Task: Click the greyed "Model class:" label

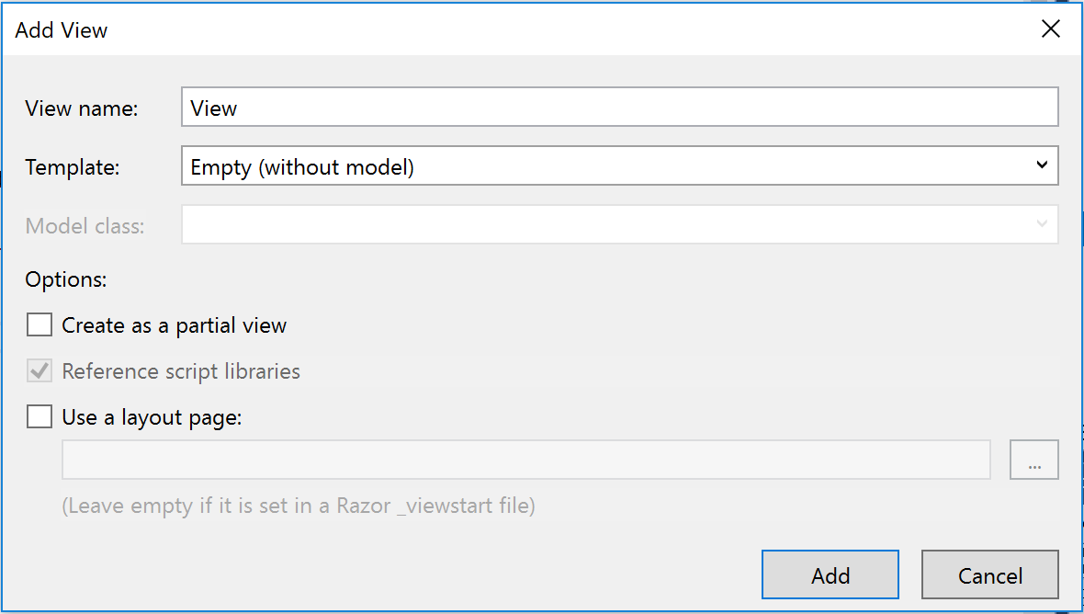Action: tap(85, 226)
